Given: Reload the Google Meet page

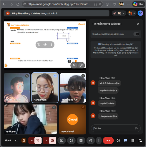Looking at the screenshot, I should [18, 4].
